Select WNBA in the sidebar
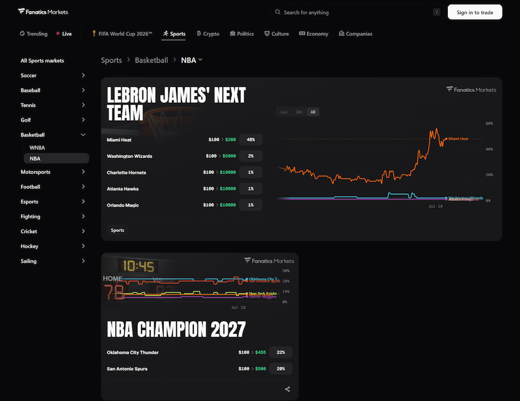The width and height of the screenshot is (520, 401). tap(37, 148)
